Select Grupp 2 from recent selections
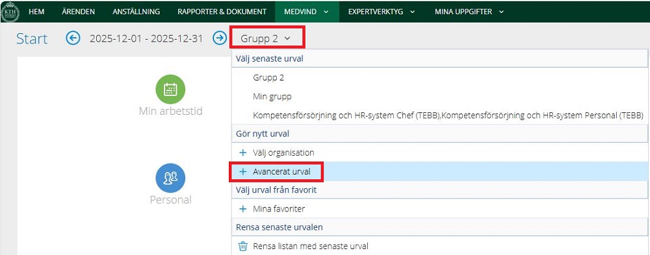The height and width of the screenshot is (255, 650). [x=268, y=77]
